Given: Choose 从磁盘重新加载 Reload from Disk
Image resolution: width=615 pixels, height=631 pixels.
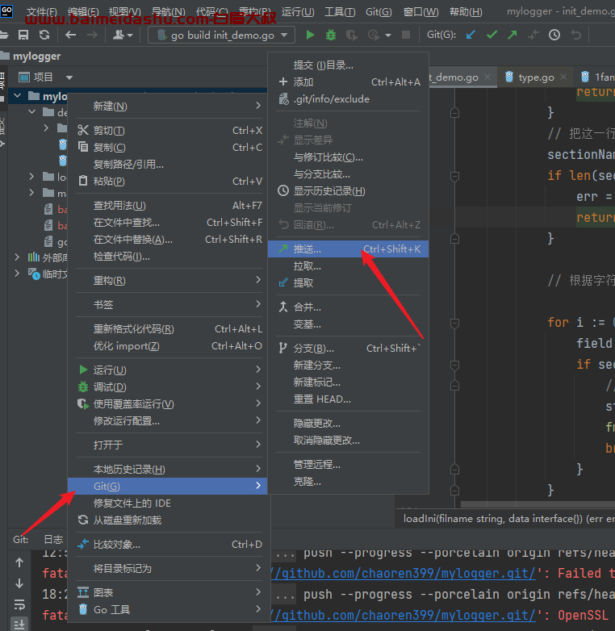Looking at the screenshot, I should coord(169,520).
